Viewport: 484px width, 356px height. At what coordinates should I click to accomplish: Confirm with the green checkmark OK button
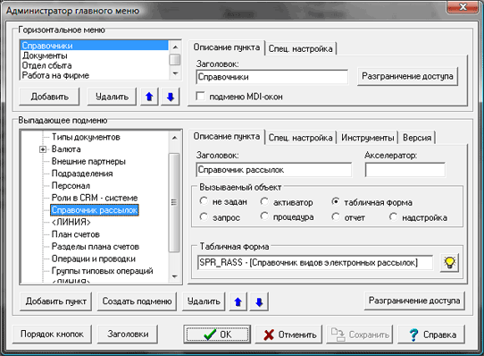coord(217,335)
